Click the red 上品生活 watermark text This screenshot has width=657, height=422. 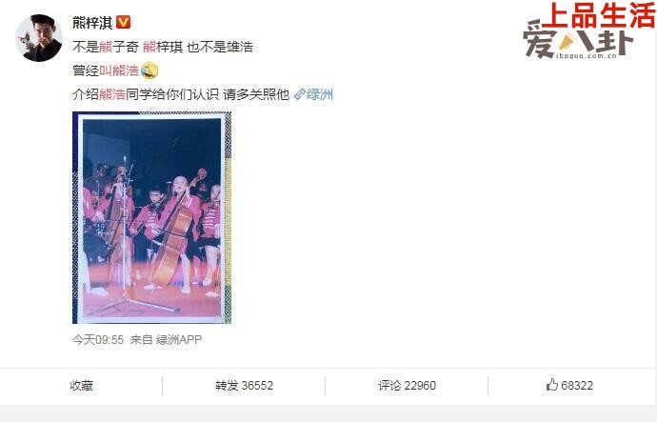(601, 15)
